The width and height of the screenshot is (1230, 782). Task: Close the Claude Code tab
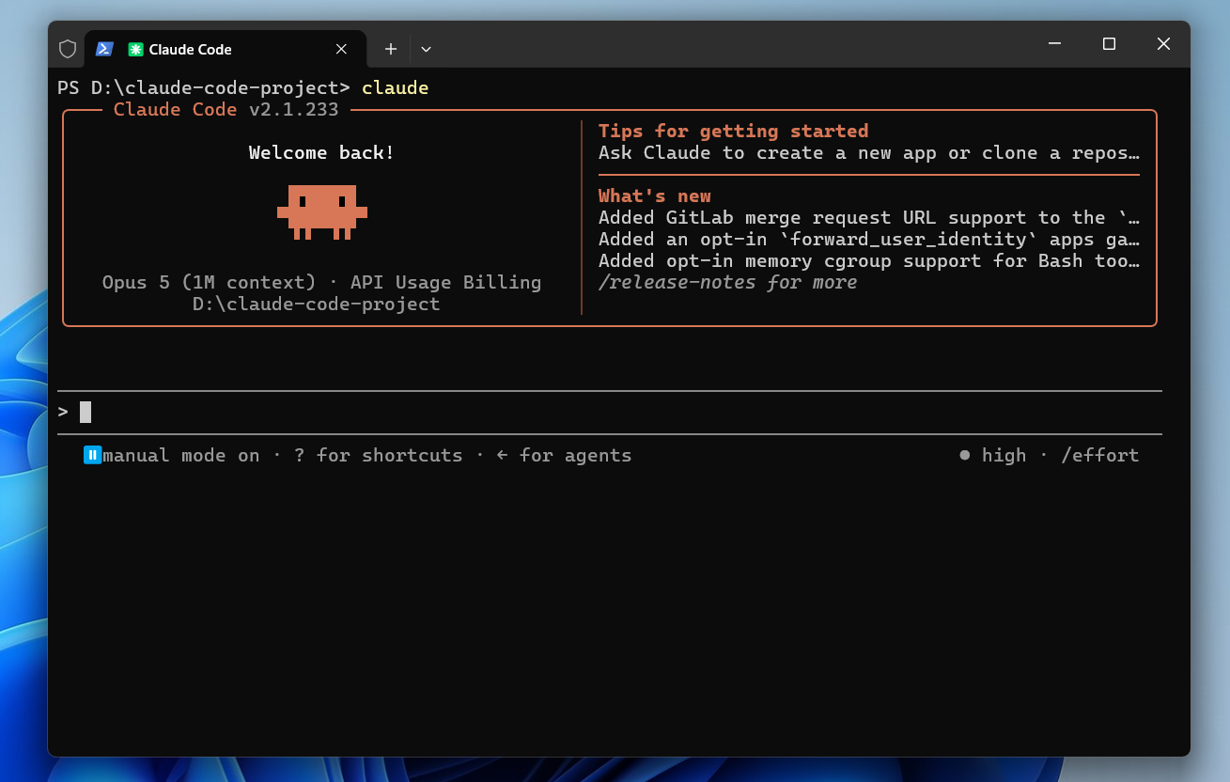click(342, 49)
